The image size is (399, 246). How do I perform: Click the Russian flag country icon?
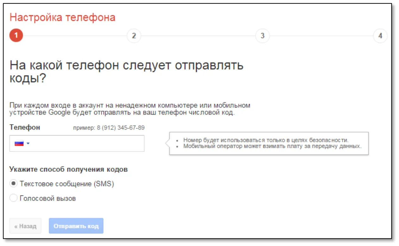click(x=19, y=143)
